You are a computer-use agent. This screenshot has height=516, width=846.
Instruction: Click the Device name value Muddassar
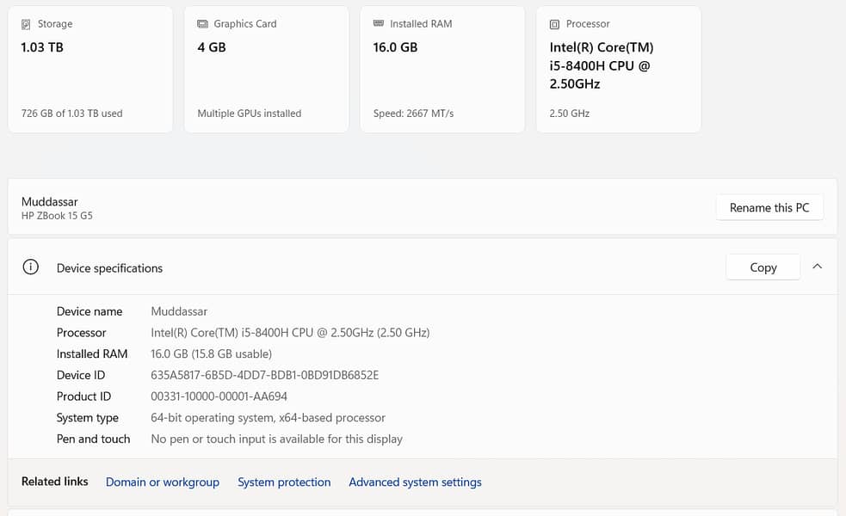tap(179, 311)
